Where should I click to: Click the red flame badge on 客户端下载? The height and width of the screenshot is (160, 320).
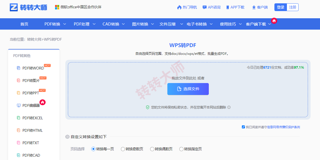tap(274, 20)
